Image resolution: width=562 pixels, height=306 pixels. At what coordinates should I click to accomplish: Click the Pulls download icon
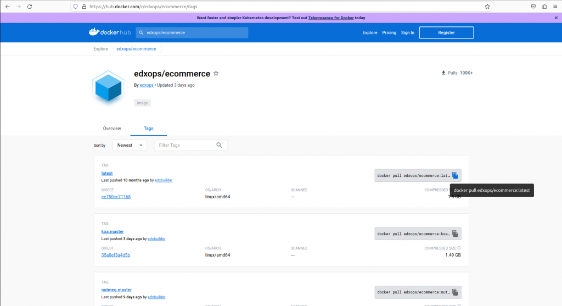tap(443, 73)
